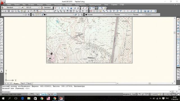Open Edge browser from the taskbar

[x=22, y=98]
